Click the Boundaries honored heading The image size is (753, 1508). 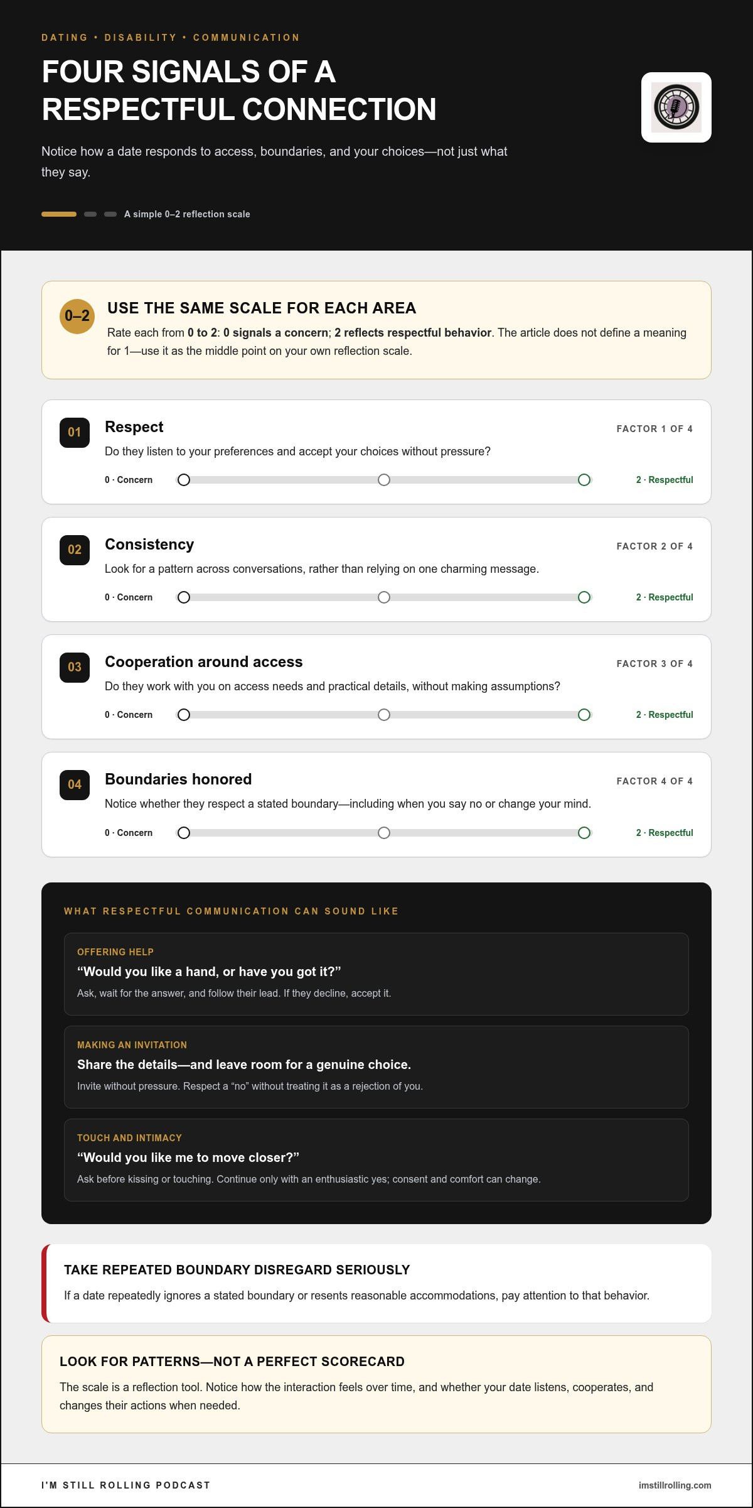178,779
